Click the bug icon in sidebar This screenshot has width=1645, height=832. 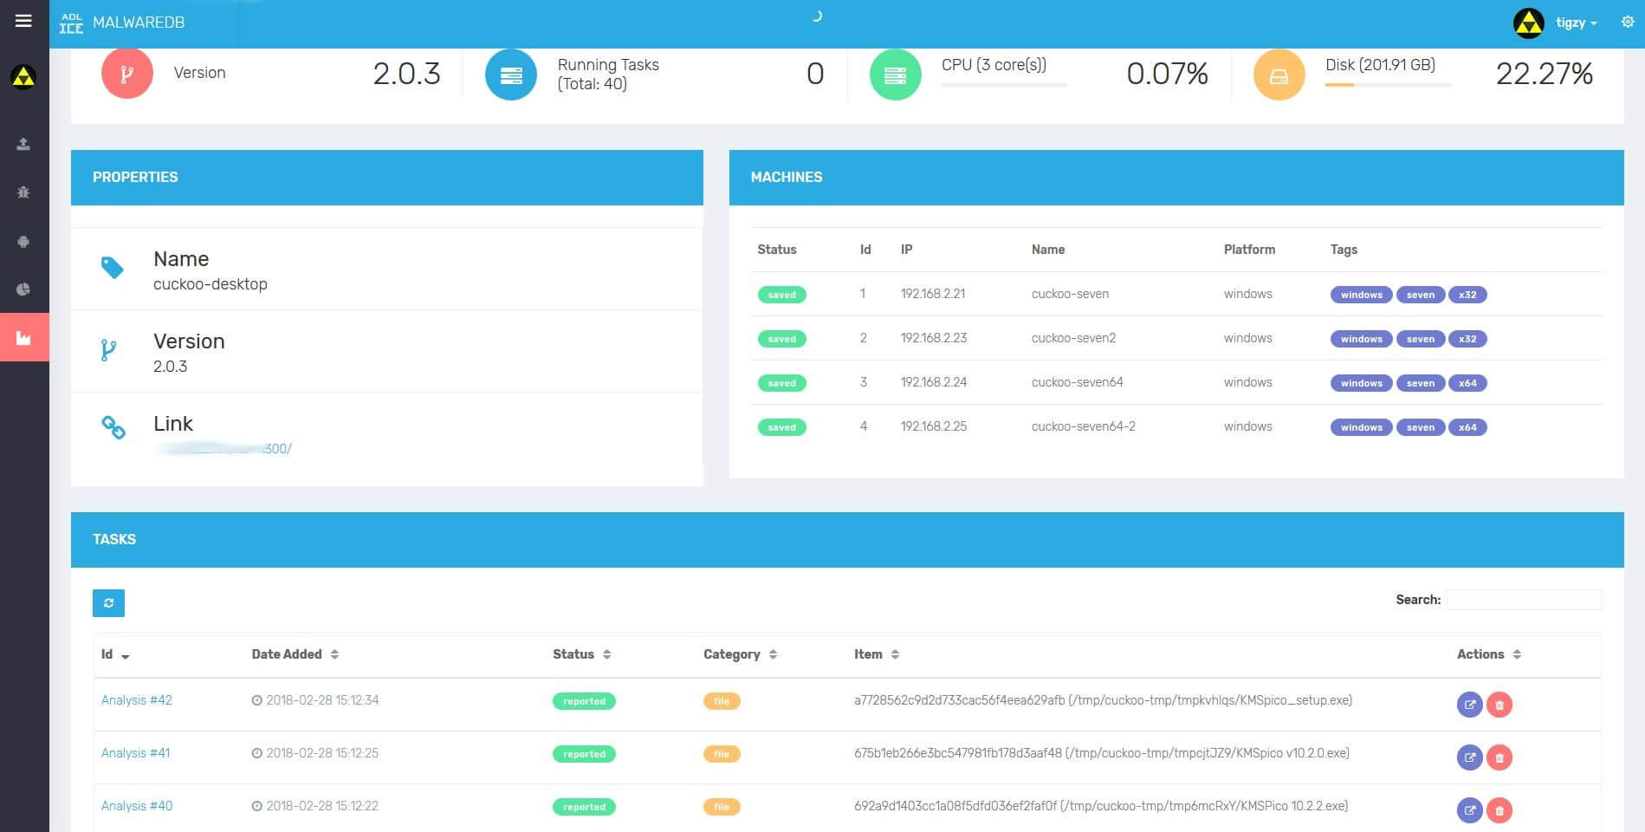(x=23, y=192)
